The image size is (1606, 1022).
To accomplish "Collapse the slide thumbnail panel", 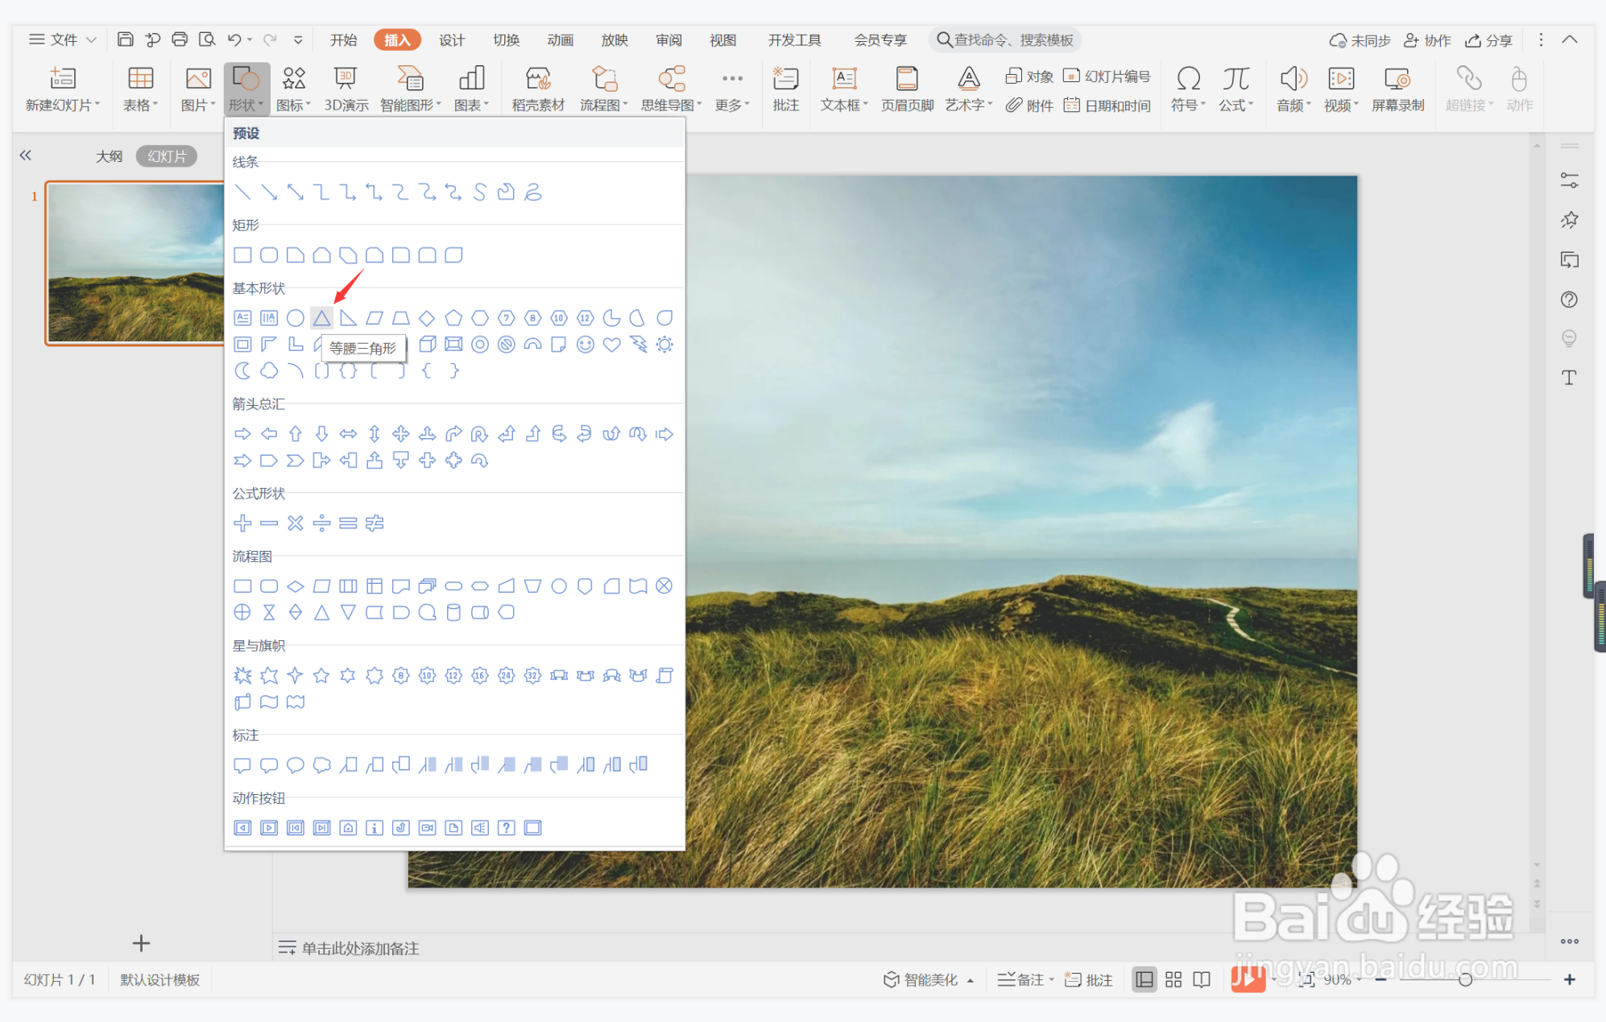I will point(26,155).
